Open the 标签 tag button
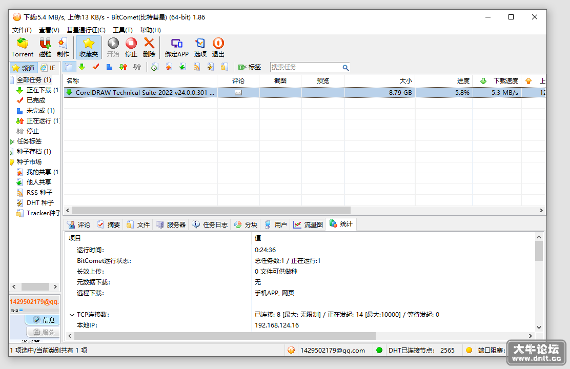570x369 pixels. click(x=249, y=67)
